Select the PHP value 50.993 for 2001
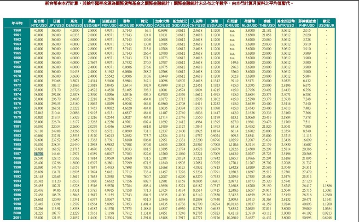 point(307,218)
